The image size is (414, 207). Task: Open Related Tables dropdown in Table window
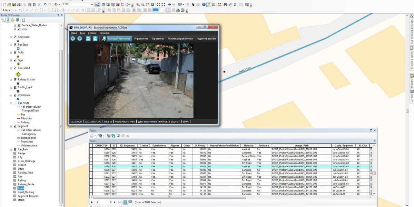pos(101,136)
